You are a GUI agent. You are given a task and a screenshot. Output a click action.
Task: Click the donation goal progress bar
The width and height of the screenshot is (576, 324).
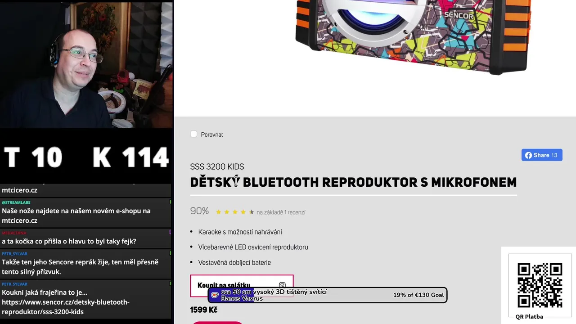[x=327, y=295]
